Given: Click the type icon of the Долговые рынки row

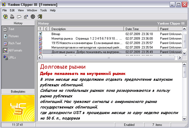Looking at the screenshot, I should [x=40, y=52].
